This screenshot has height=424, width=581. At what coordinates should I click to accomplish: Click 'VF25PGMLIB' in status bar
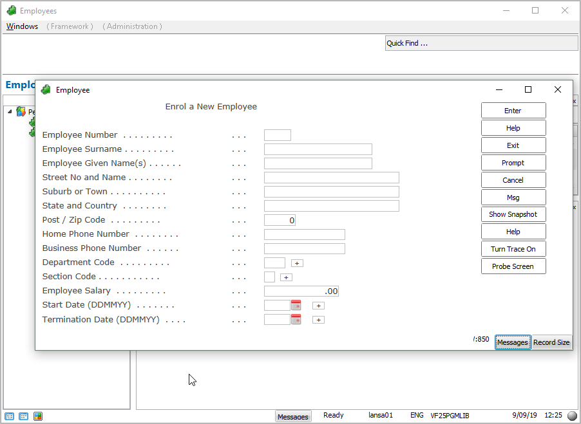(450, 416)
